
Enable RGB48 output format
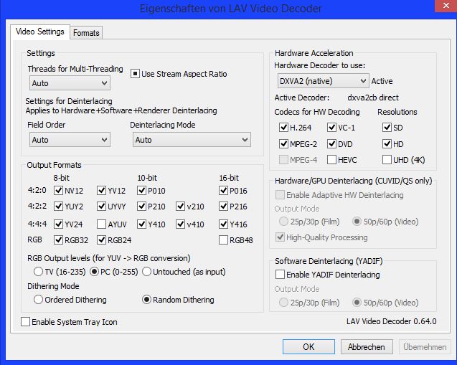[223, 240]
